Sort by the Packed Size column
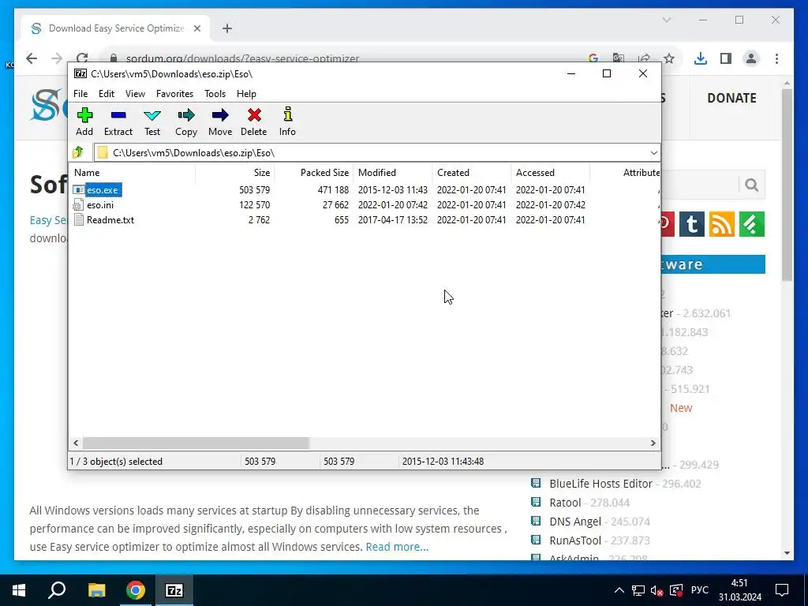This screenshot has width=808, height=606. tap(313, 173)
